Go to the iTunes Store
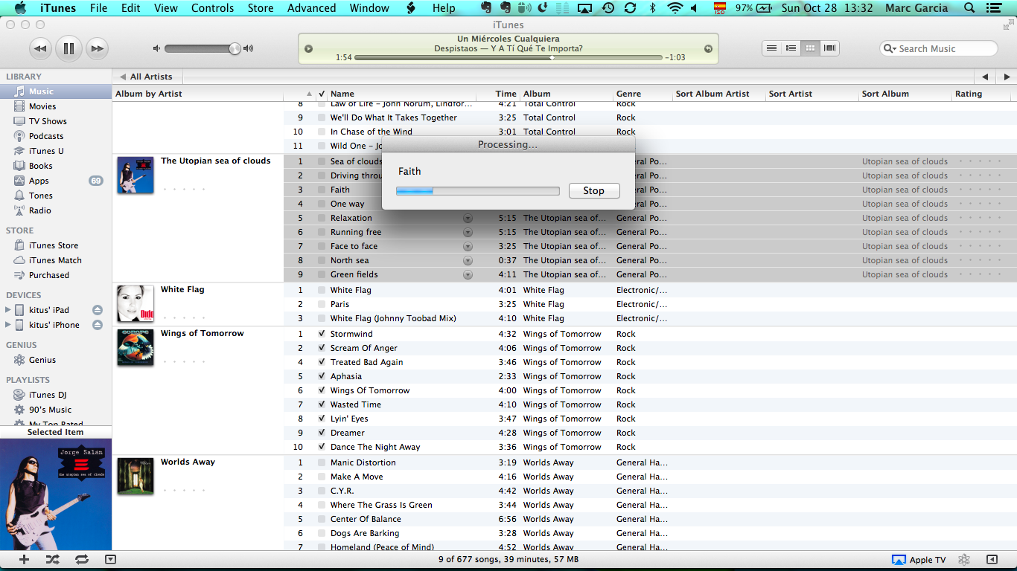The image size is (1017, 571). coord(53,245)
